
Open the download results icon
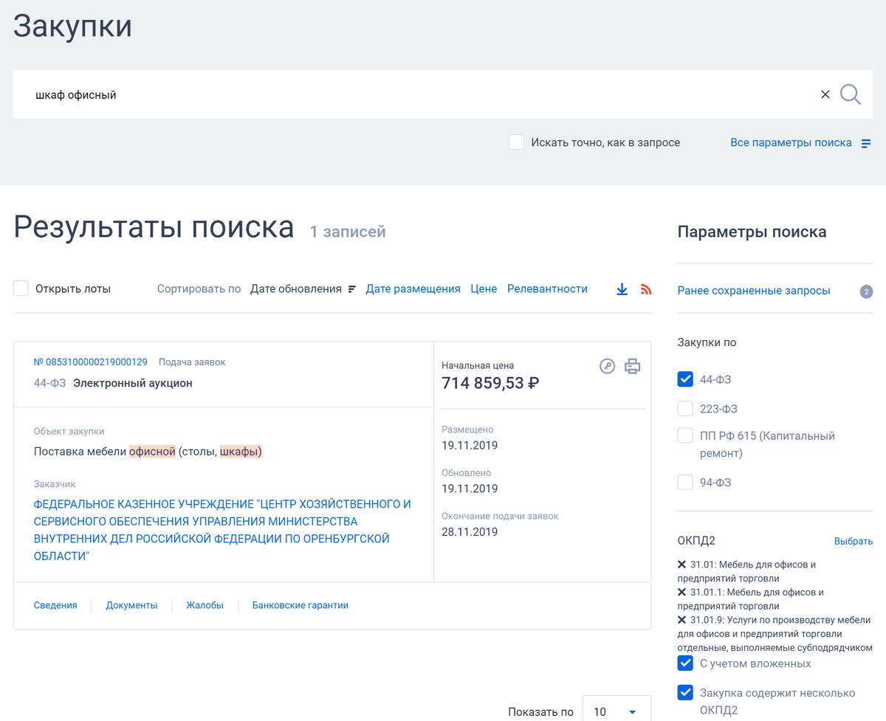[621, 289]
